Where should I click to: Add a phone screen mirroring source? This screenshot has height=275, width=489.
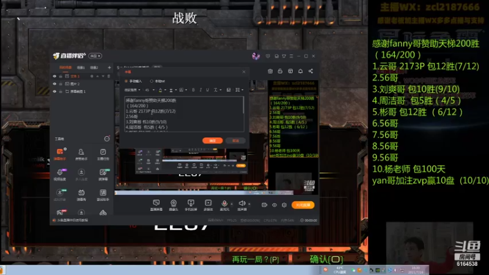pyautogui.click(x=191, y=205)
